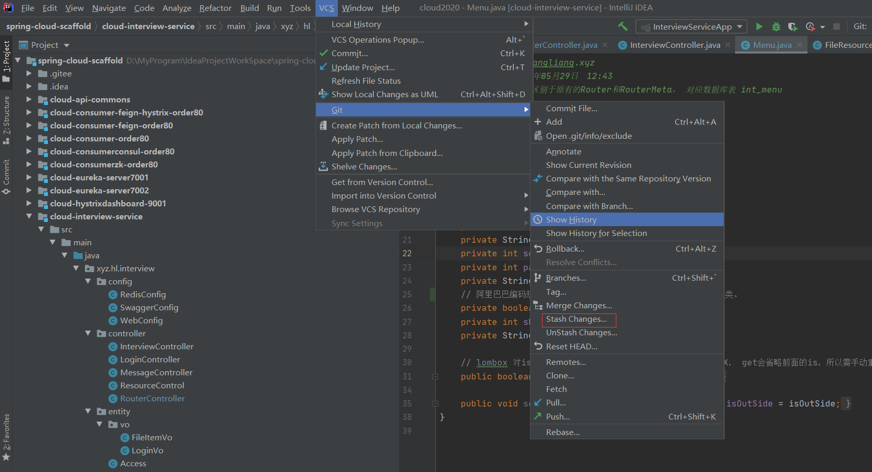Collapse the controller package in Project view
Screen dimensions: 872x472
click(88, 333)
